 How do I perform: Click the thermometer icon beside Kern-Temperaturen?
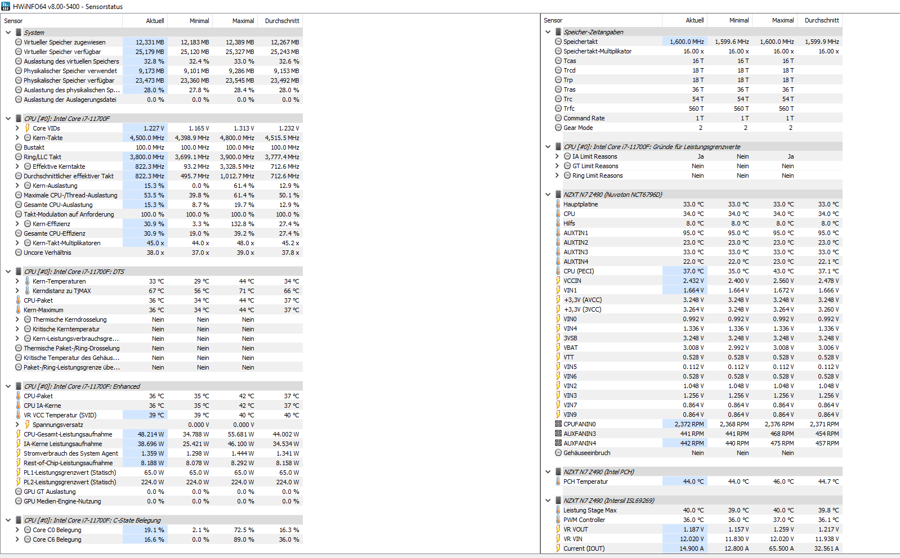27,281
